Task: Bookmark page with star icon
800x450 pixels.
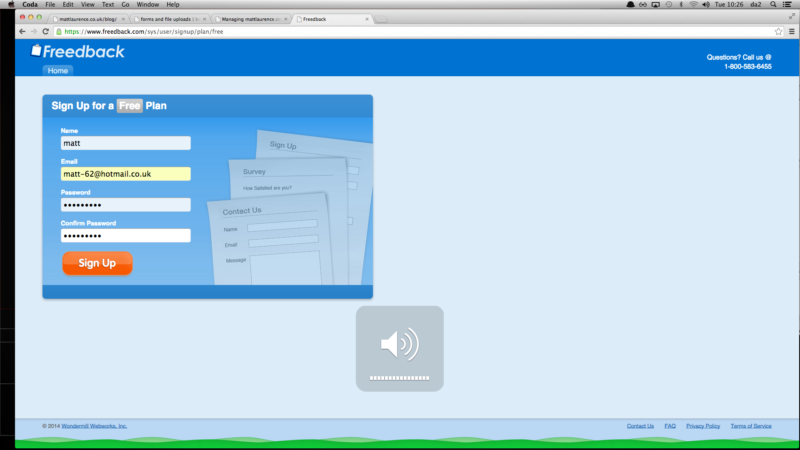Action: click(x=778, y=32)
